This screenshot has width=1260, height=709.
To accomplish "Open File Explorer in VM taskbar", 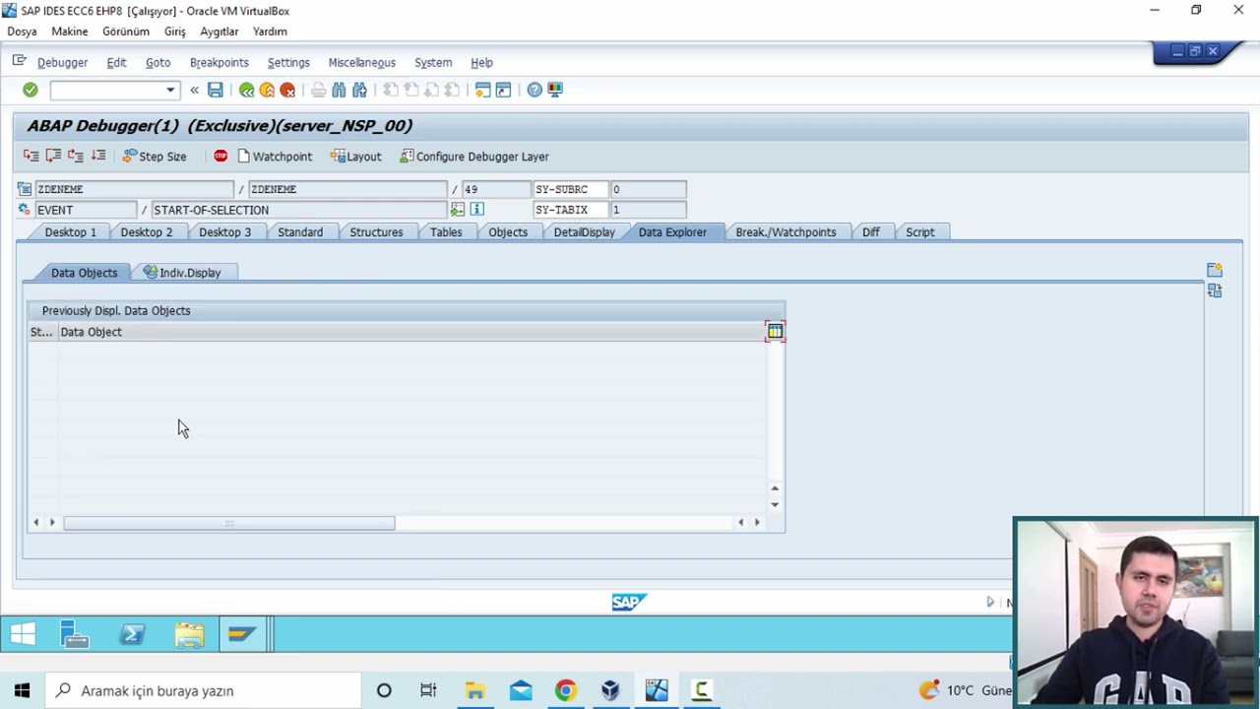I will (189, 635).
